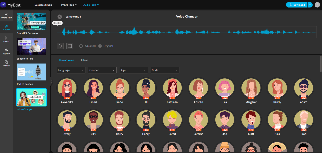Select the Kathleen voice avatar

[172, 88]
